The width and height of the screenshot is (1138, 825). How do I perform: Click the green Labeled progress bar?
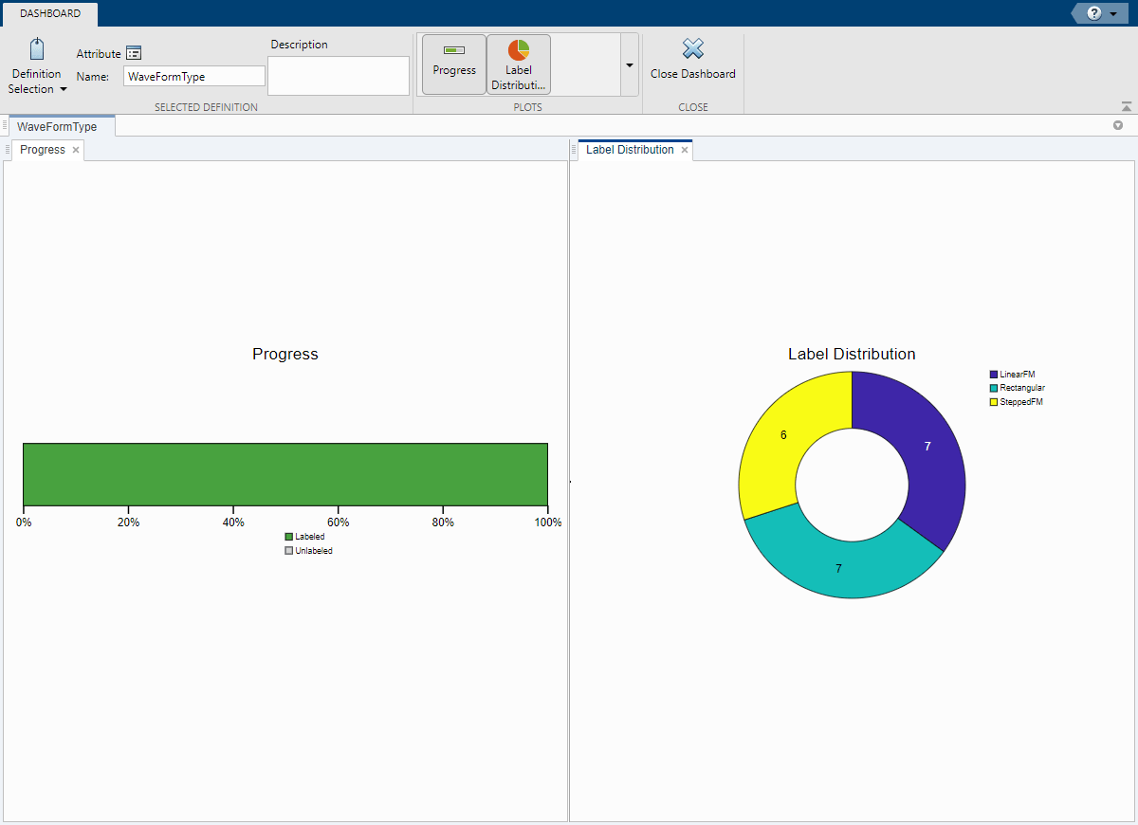[x=285, y=474]
